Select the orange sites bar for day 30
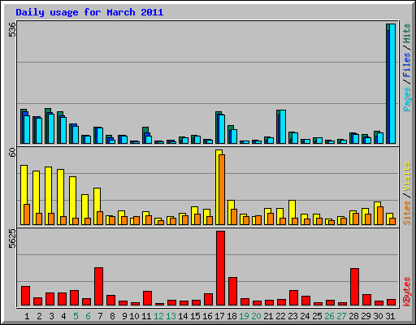This screenshot has width=416, height=325. [x=380, y=216]
